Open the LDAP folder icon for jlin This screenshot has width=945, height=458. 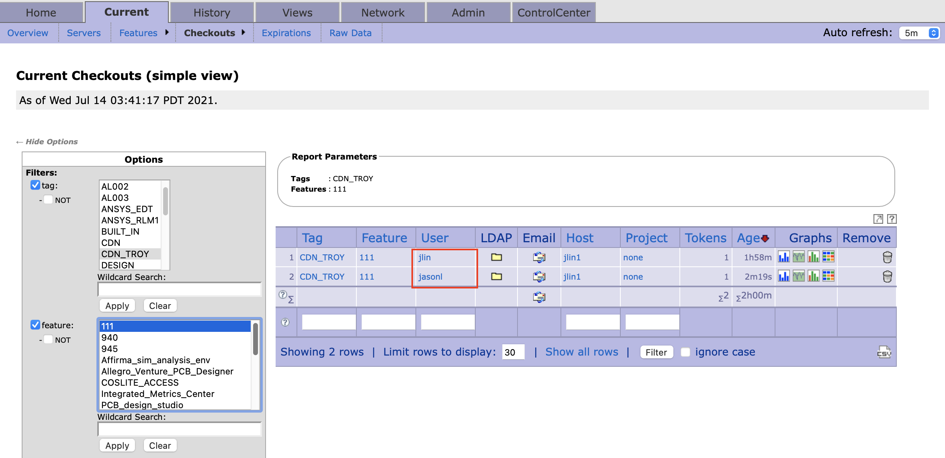click(496, 257)
